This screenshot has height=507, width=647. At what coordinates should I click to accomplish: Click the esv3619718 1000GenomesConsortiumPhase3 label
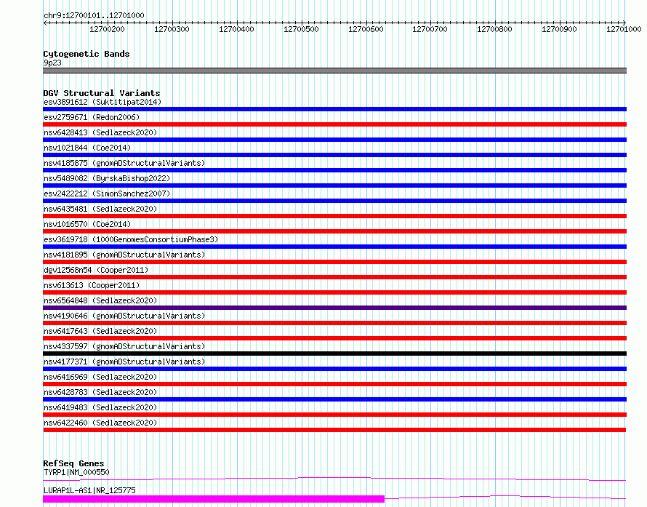(131, 239)
